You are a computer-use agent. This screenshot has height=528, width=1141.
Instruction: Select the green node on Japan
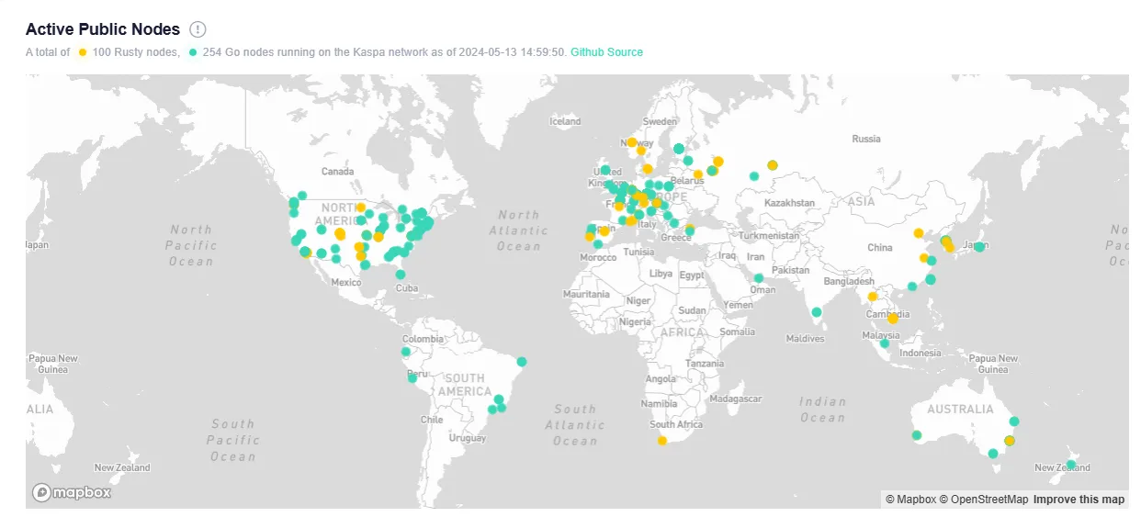979,247
